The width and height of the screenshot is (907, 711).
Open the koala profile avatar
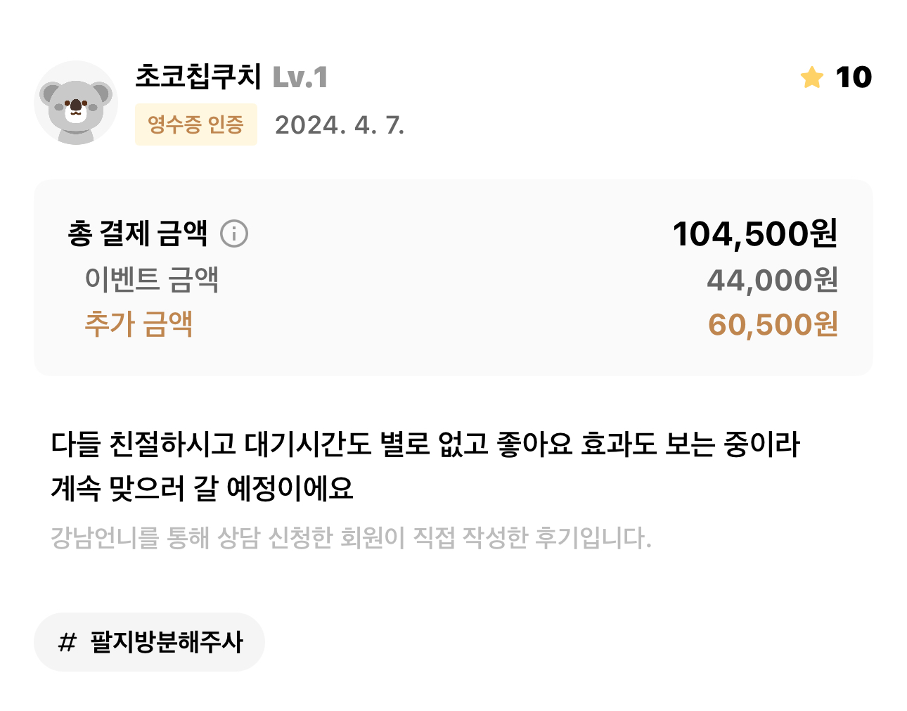[x=76, y=103]
